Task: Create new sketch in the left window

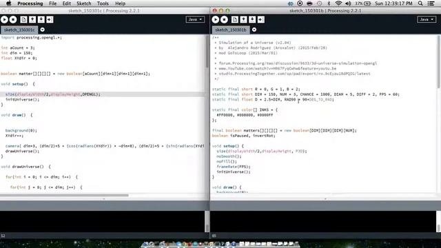Action: pos(23,19)
